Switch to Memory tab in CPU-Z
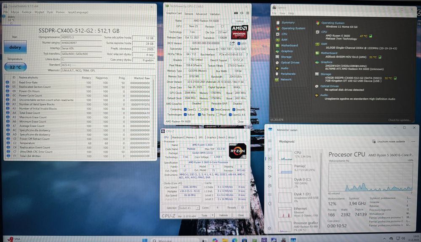This screenshot has width=421, height=242. (190, 137)
